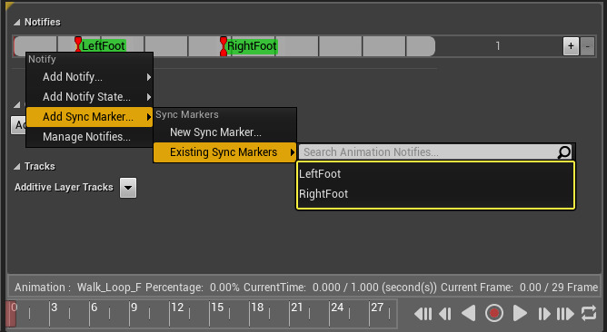Screen dimensions: 607x332
Task: Toggle playback looping
Action: (589, 313)
